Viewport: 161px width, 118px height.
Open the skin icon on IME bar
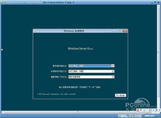pos(156,110)
